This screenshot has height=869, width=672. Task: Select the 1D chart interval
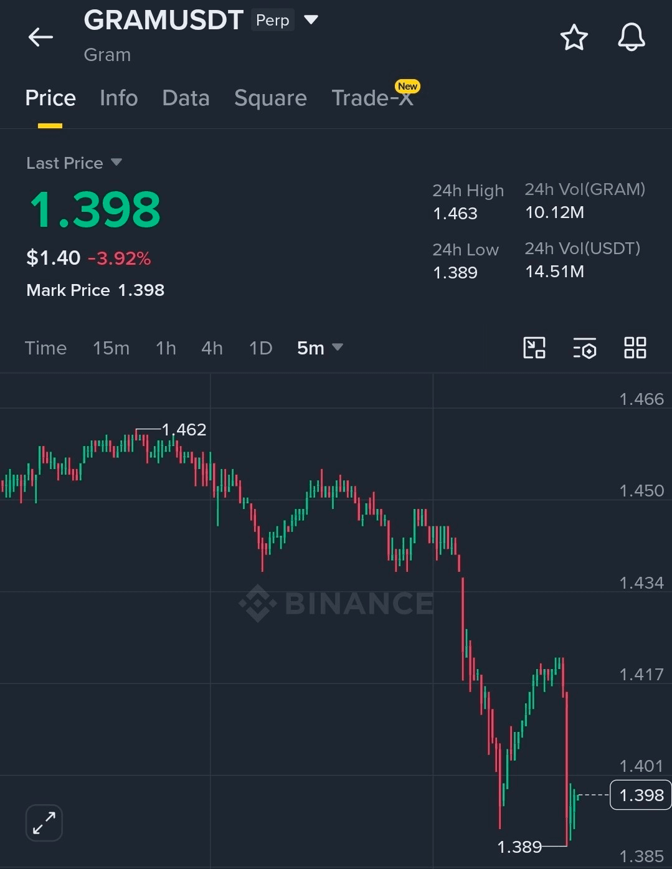tap(260, 348)
